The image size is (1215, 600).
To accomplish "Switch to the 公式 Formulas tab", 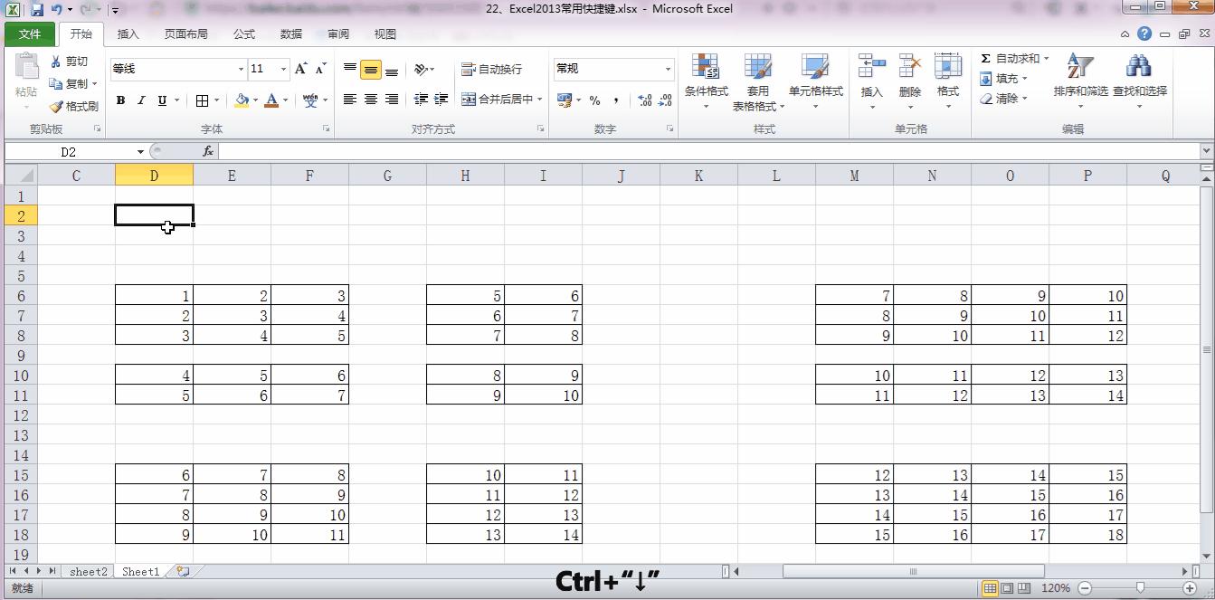I will point(244,34).
